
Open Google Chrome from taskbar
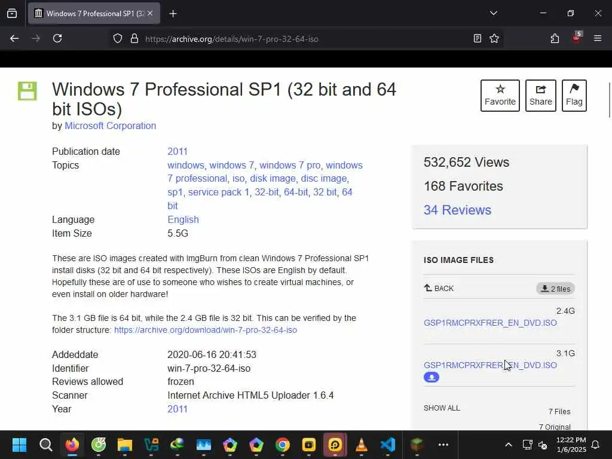pyautogui.click(x=283, y=445)
